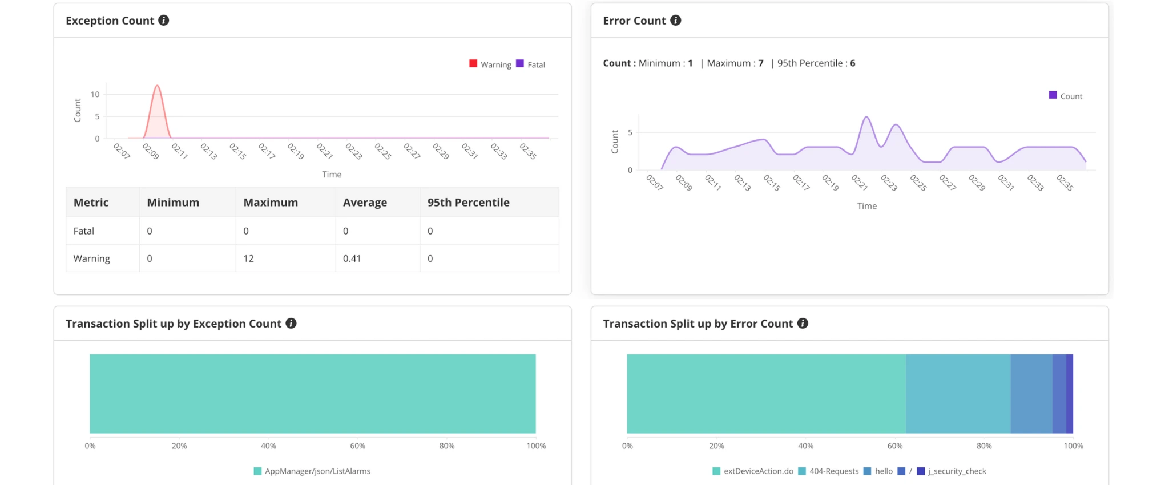The height and width of the screenshot is (485, 1169).
Task: Toggle extDeviceAction.do legend entry
Action: (x=752, y=471)
